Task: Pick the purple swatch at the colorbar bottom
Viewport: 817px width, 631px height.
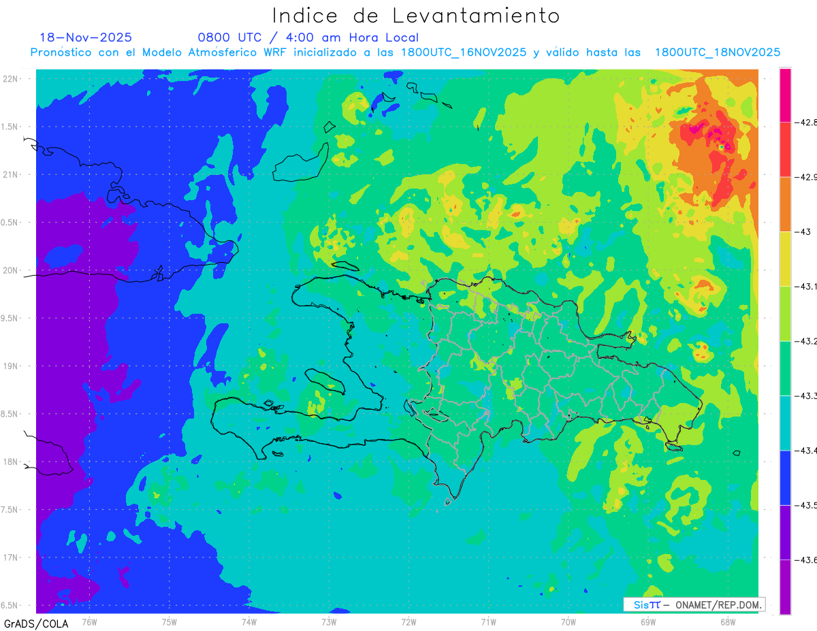Action: 785,587
